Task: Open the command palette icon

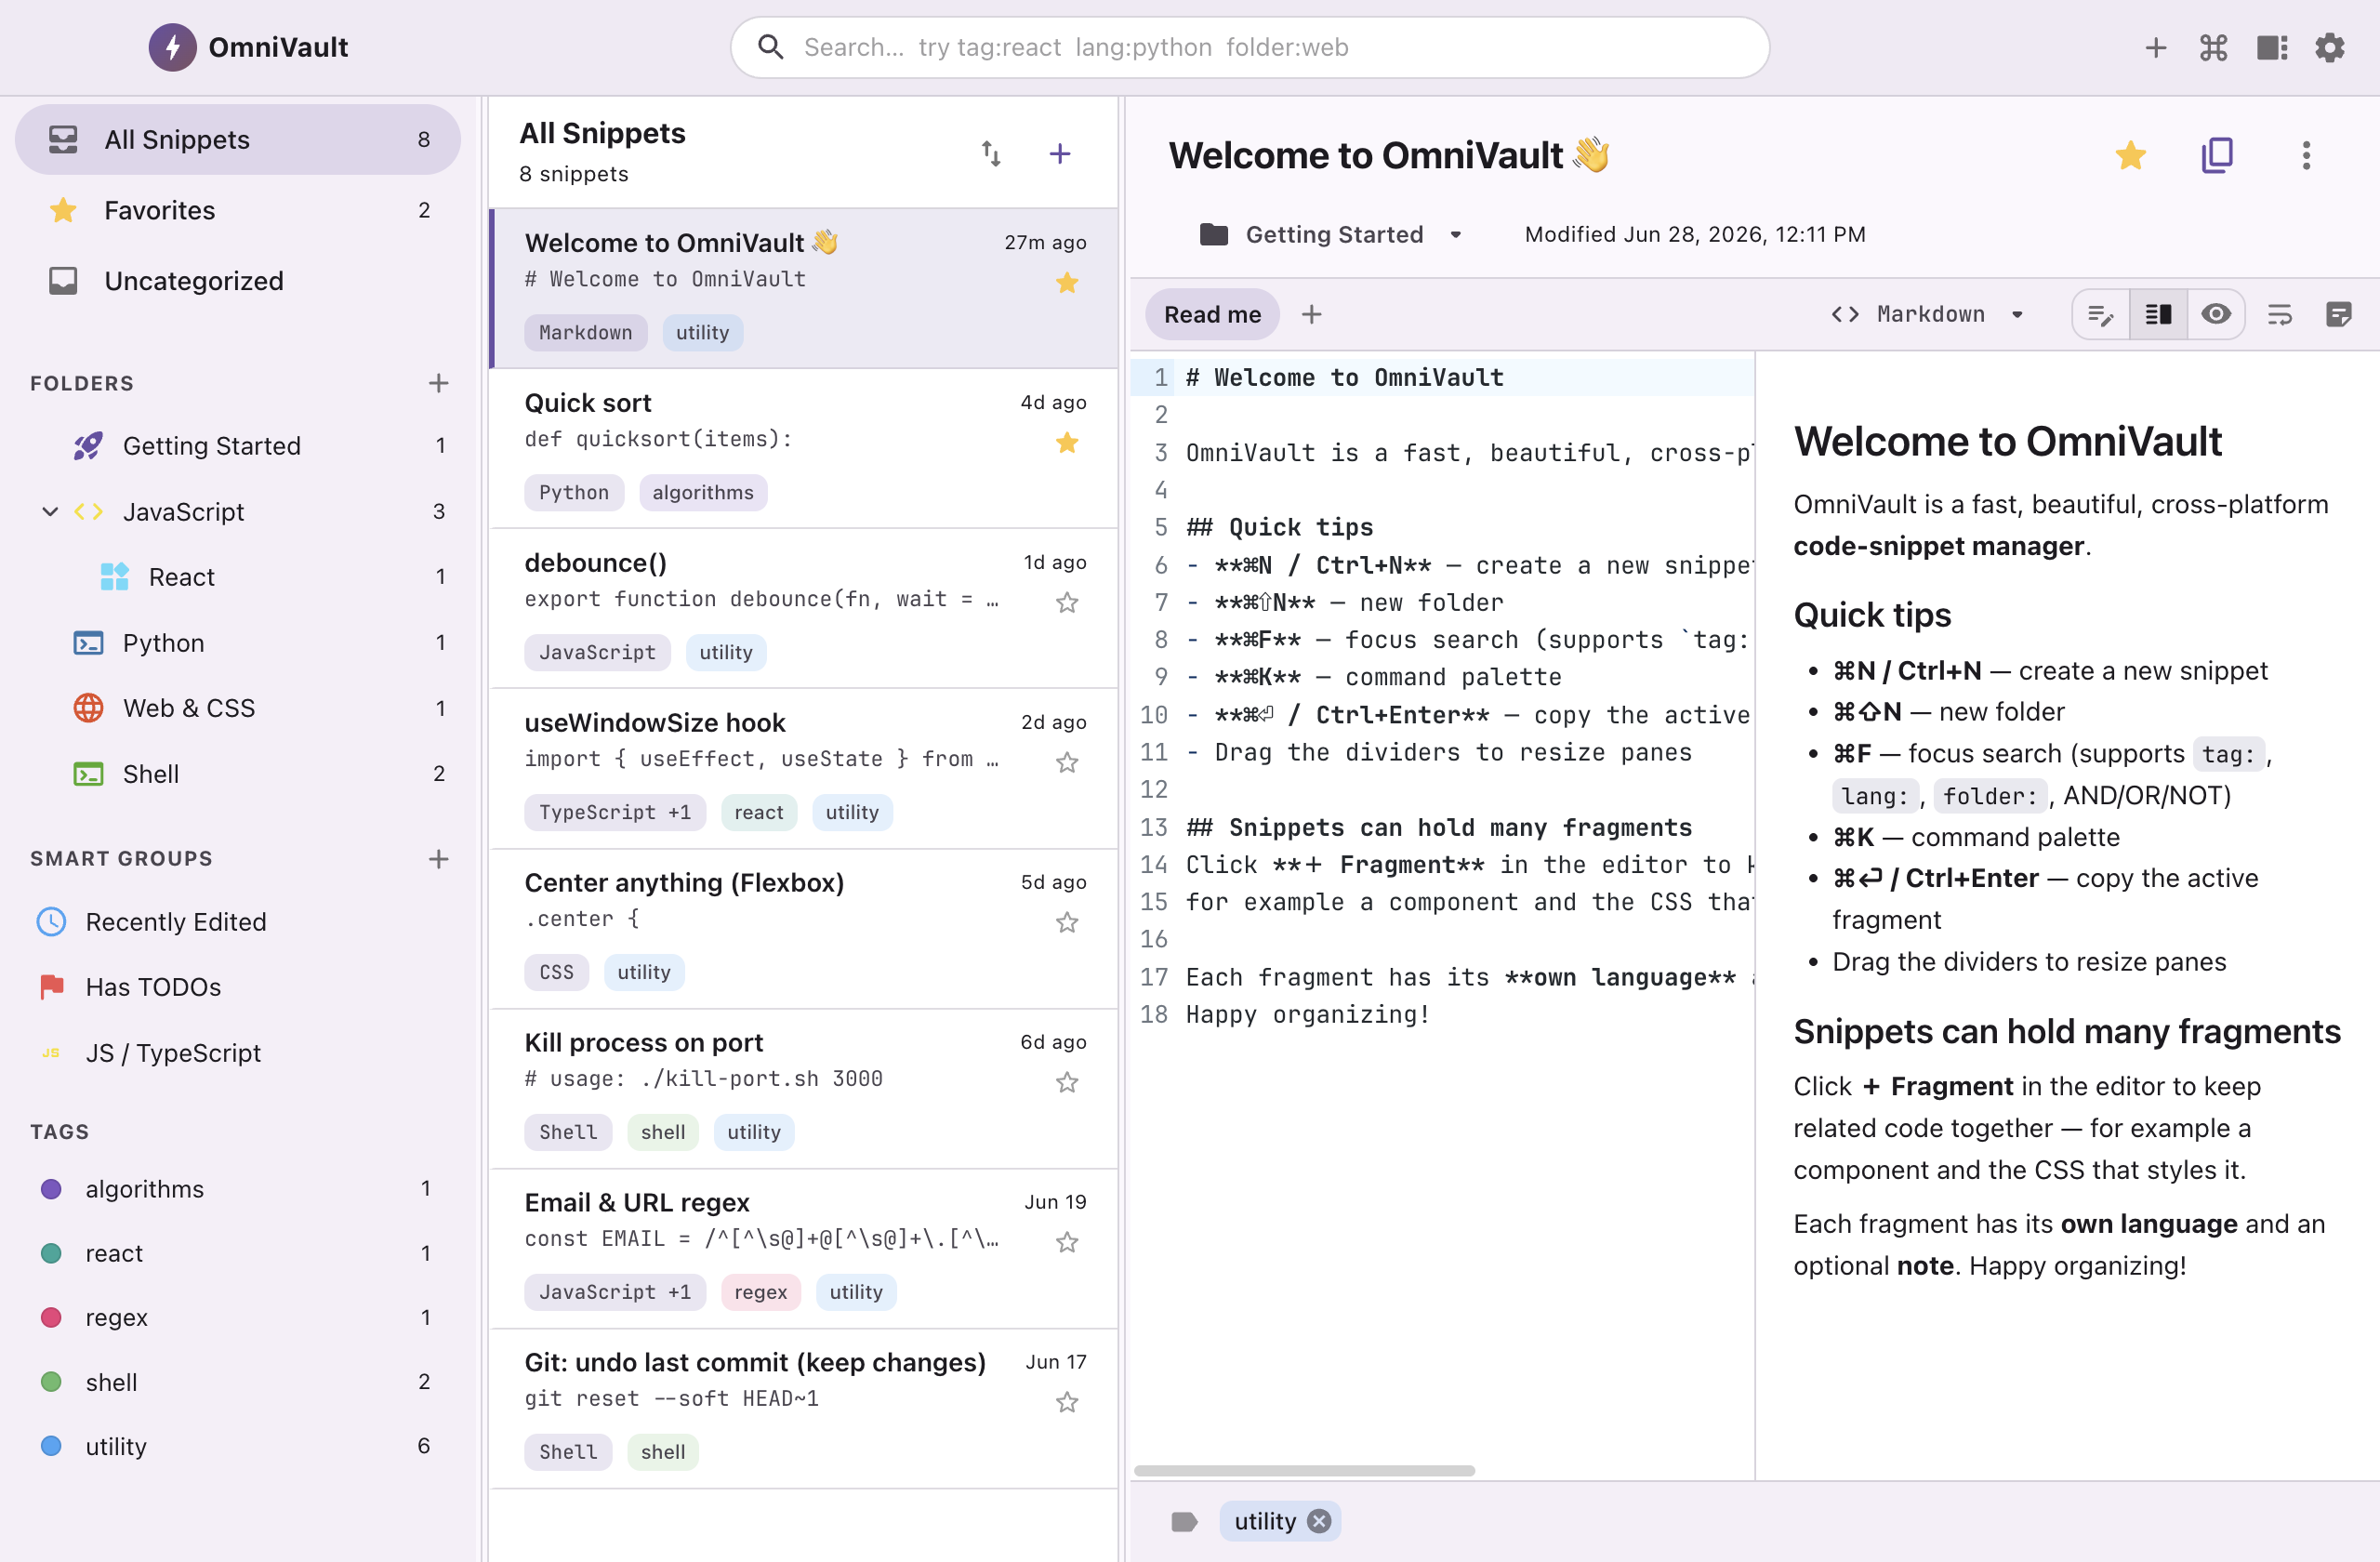Action: tap(2213, 47)
